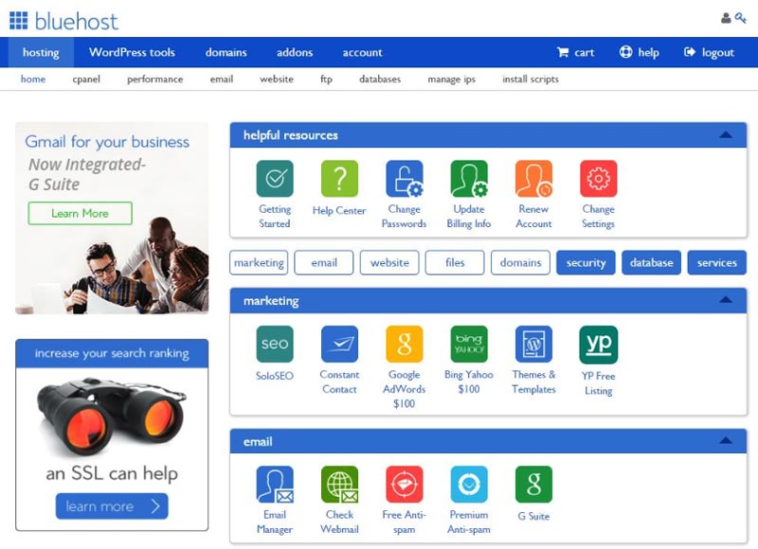
Task: Click the YP Free Listing icon
Action: click(599, 345)
